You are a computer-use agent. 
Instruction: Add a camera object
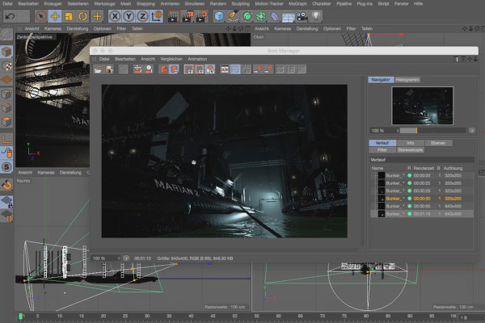click(x=302, y=16)
